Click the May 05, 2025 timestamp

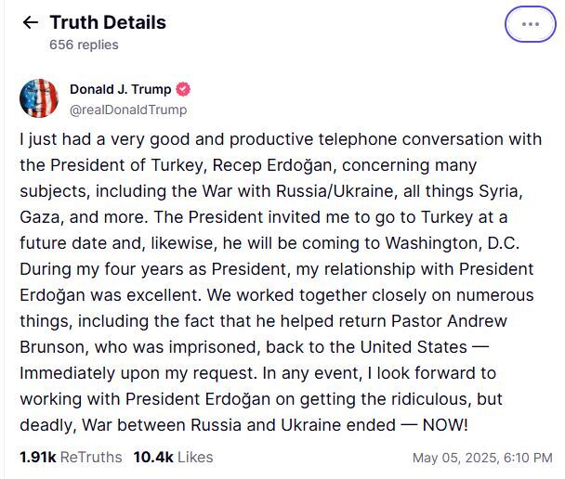click(x=482, y=458)
